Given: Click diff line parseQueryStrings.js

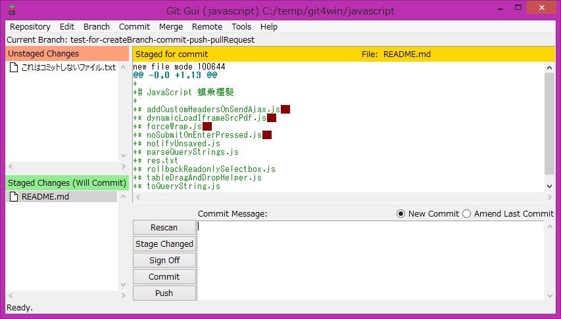Looking at the screenshot, I should (185, 152).
